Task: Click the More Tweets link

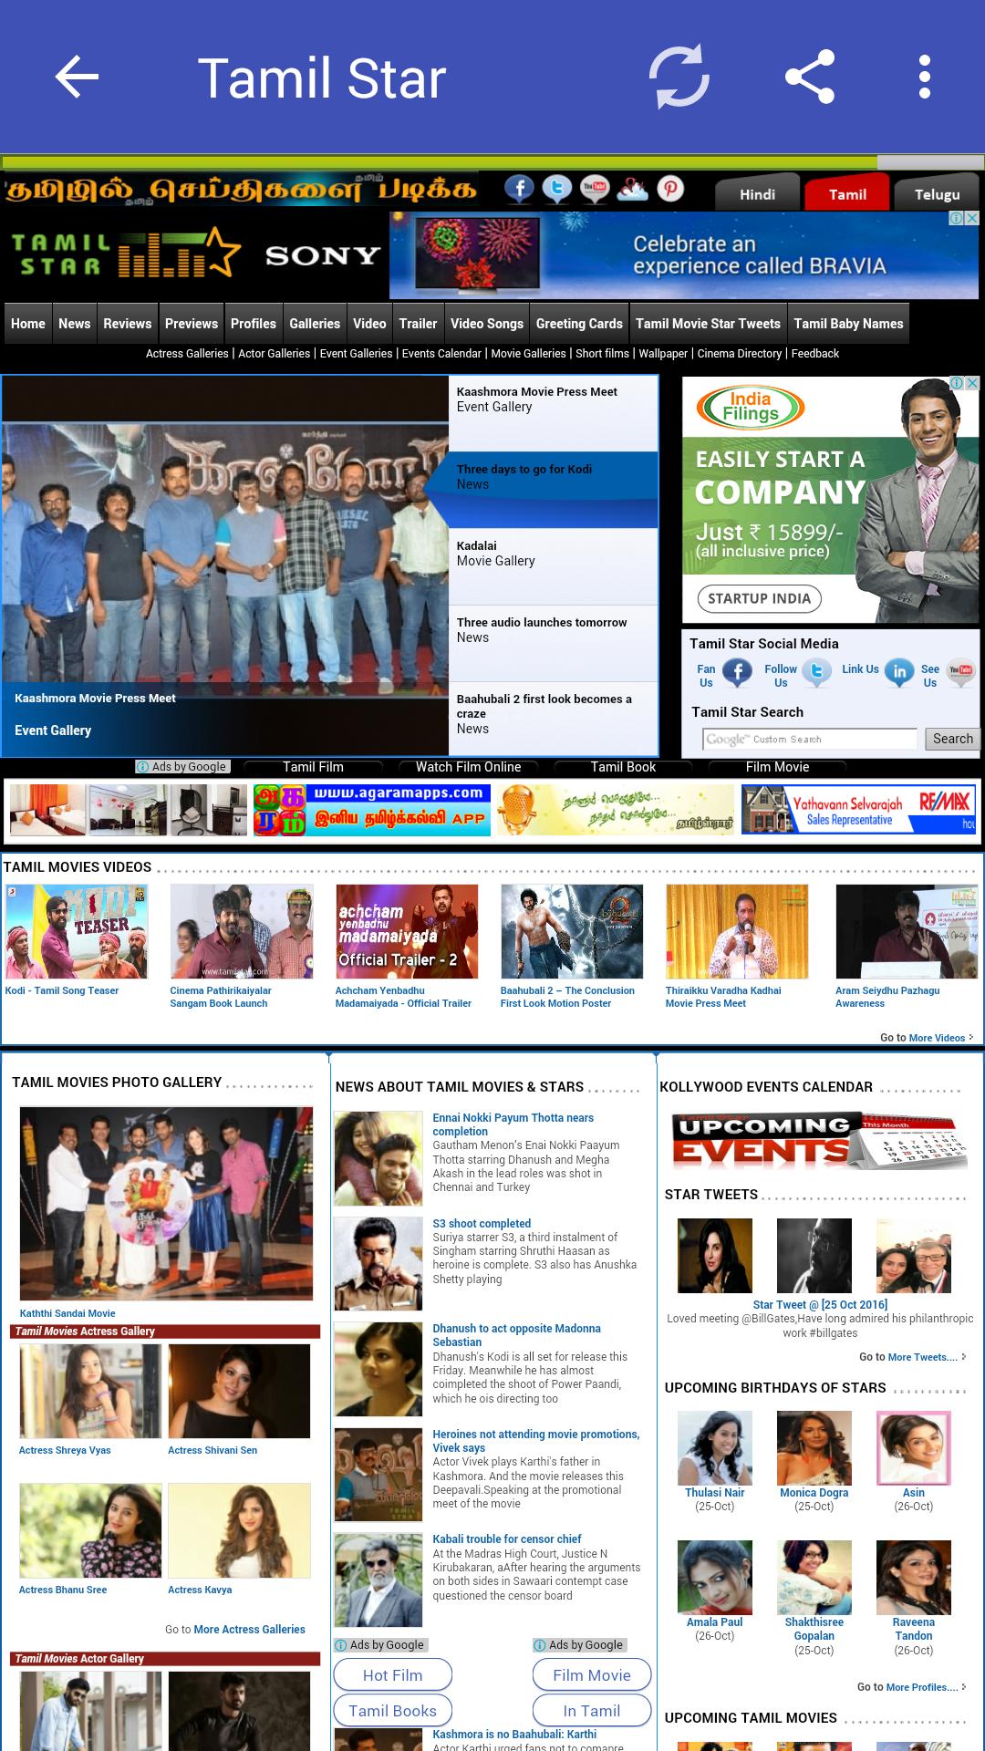Action: point(923,1357)
